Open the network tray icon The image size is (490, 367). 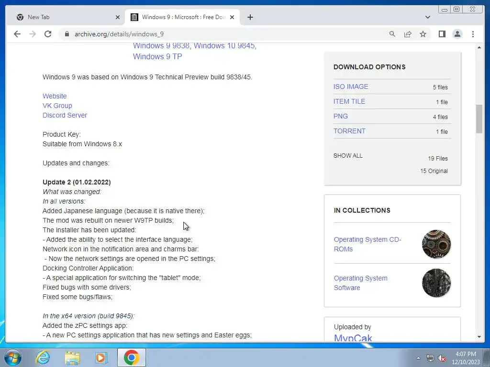430,358
